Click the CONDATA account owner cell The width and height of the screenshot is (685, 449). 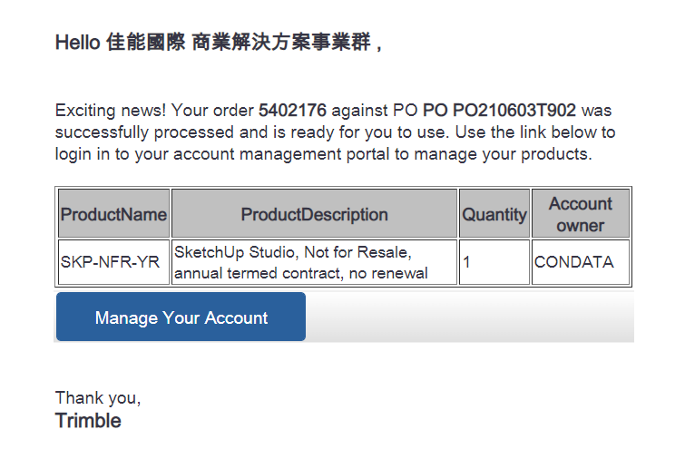[x=581, y=263]
